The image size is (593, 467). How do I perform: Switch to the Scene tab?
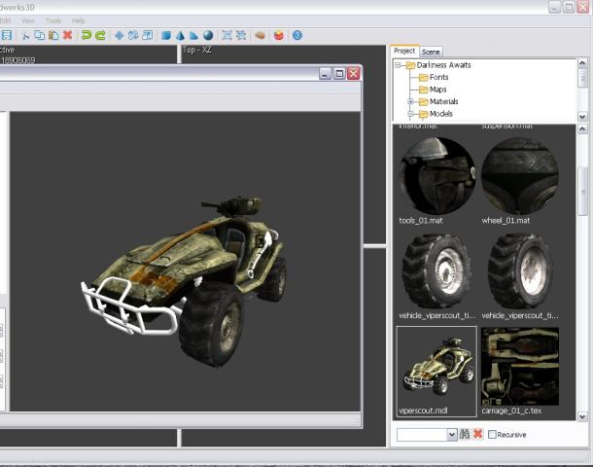click(x=431, y=51)
